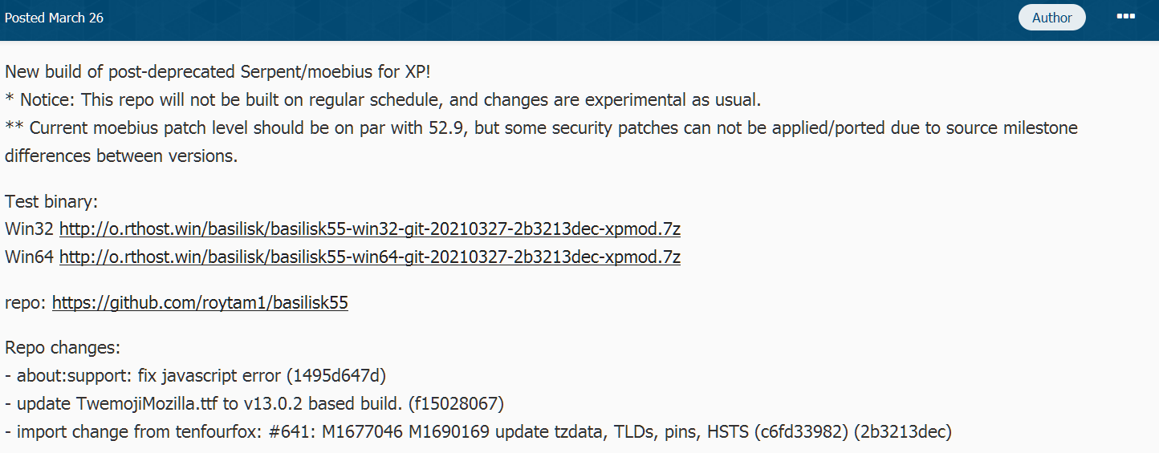1159x453 pixels.
Task: Click the "New build of post-deprecated Serpent/moebius" line
Action: click(218, 71)
